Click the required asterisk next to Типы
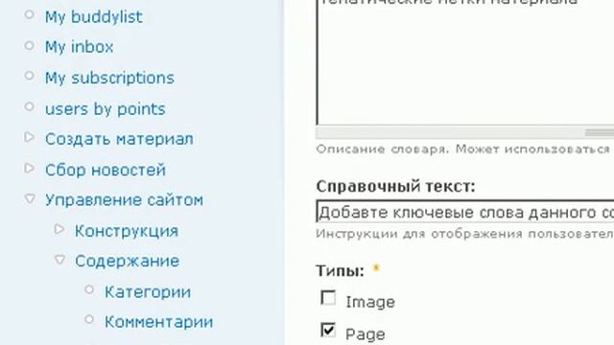 [376, 268]
